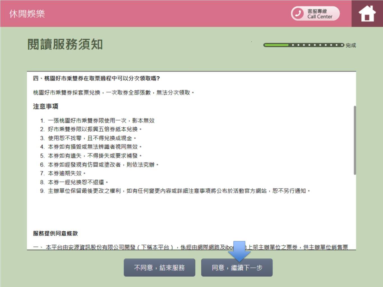Viewport: 383px width, 287px height.
Task: Select note 1 about 影本無效
Action: point(101,121)
